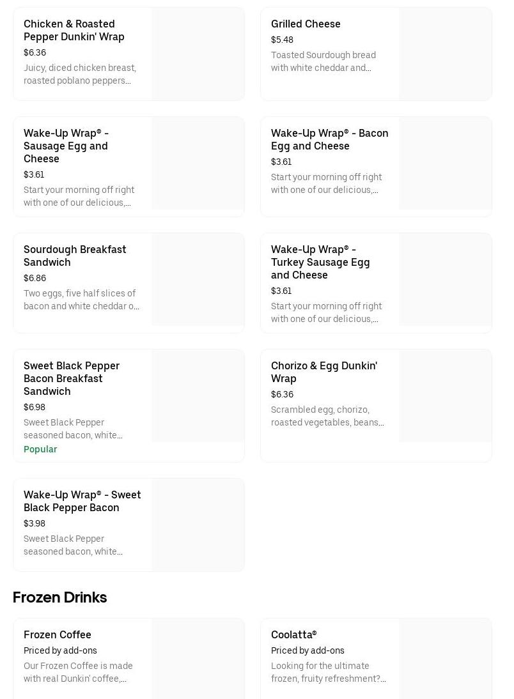This screenshot has height=699, width=514.
Task: Click the $5.48 Grilled Cheese price
Action: 282,40
